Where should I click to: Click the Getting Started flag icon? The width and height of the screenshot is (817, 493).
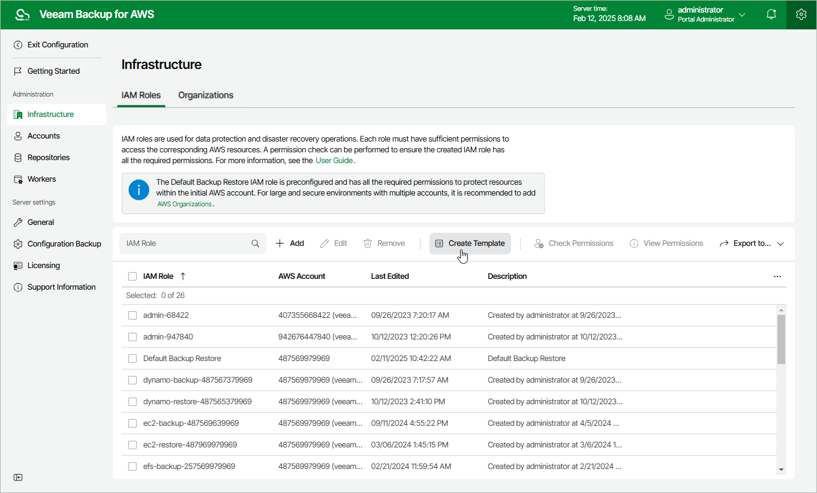(x=18, y=71)
